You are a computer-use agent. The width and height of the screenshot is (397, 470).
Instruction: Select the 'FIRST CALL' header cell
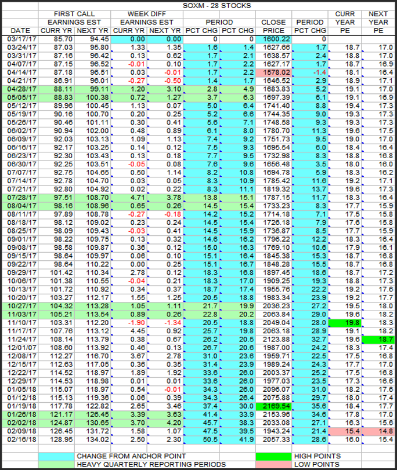[x=74, y=14]
